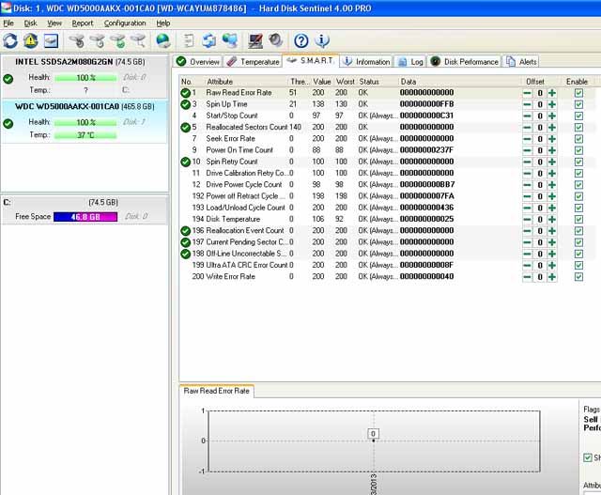The image size is (601, 495).
Task: Increase offset for Power On Time Count
Action: click(552, 150)
